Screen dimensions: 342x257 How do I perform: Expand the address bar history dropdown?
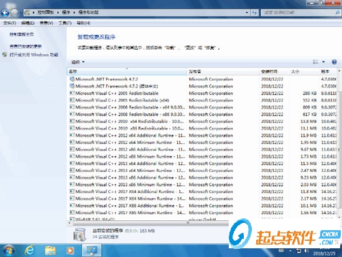click(247, 12)
